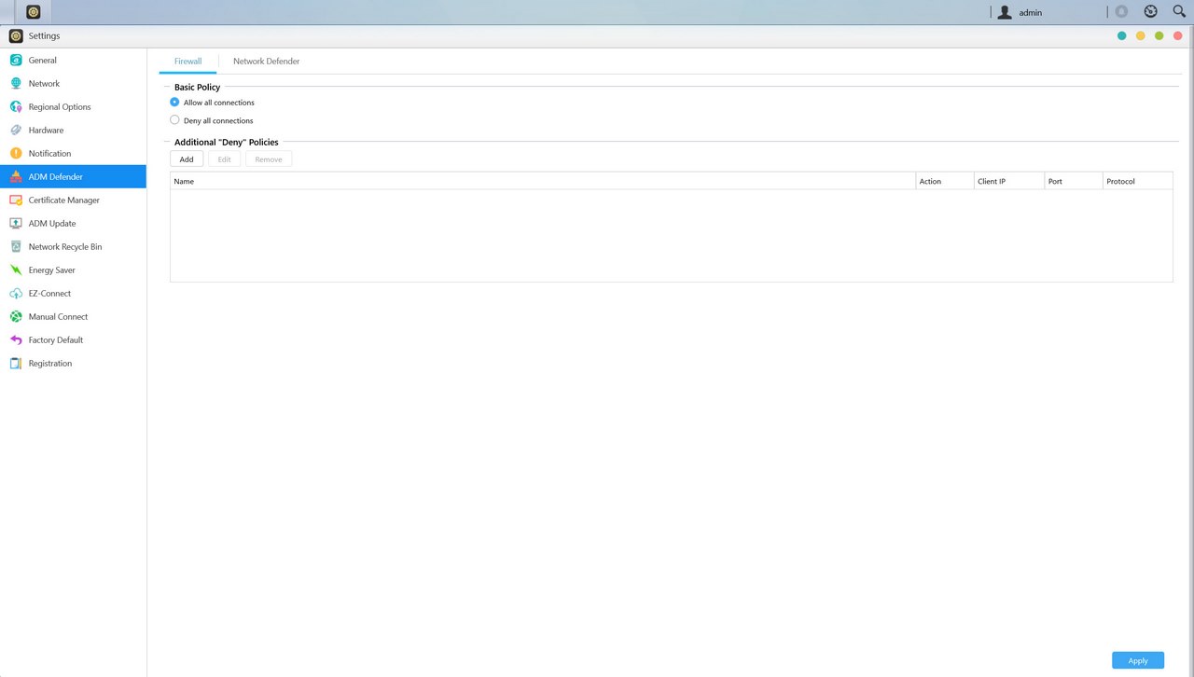
Task: Click the Remove policy button
Action: click(x=269, y=159)
